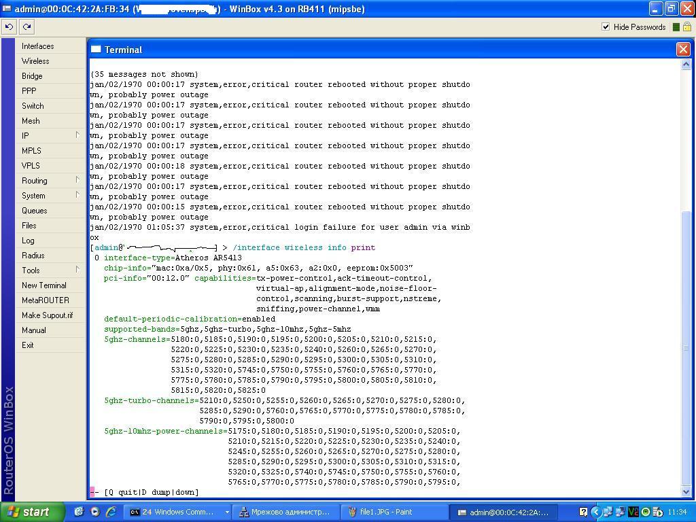Click the help question-mark tray icon
This screenshot has height=522, width=696.
pos(583,512)
